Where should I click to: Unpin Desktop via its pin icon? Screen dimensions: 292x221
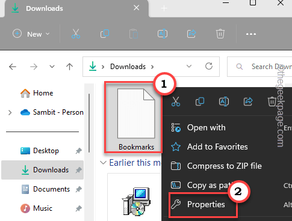78,151
